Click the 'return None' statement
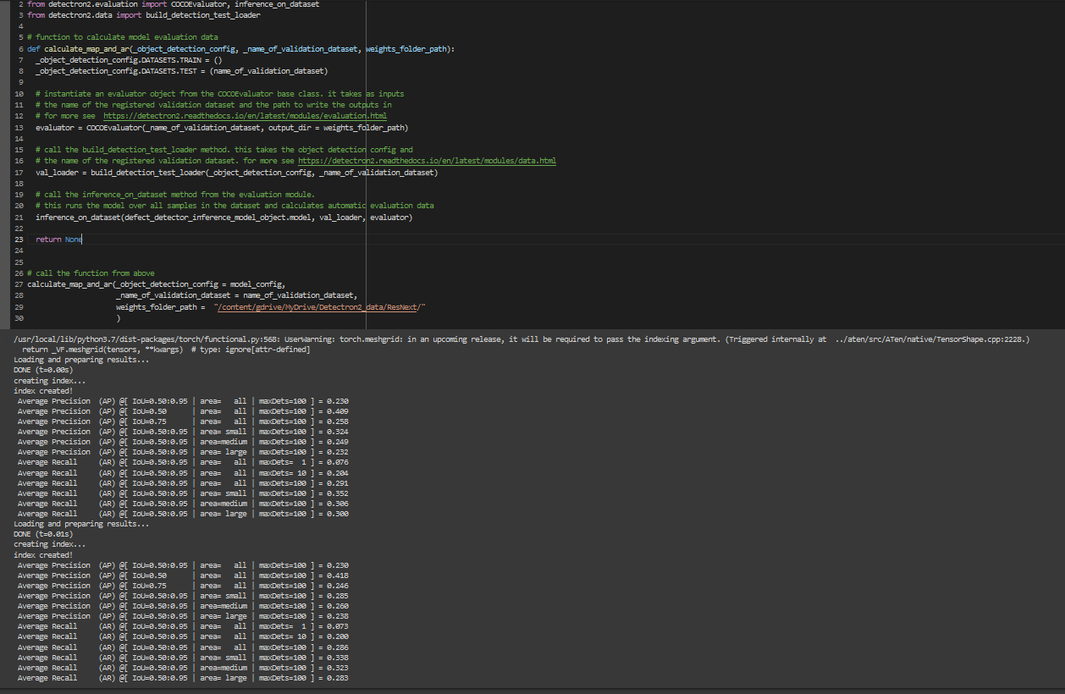This screenshot has height=694, width=1065. click(x=58, y=240)
